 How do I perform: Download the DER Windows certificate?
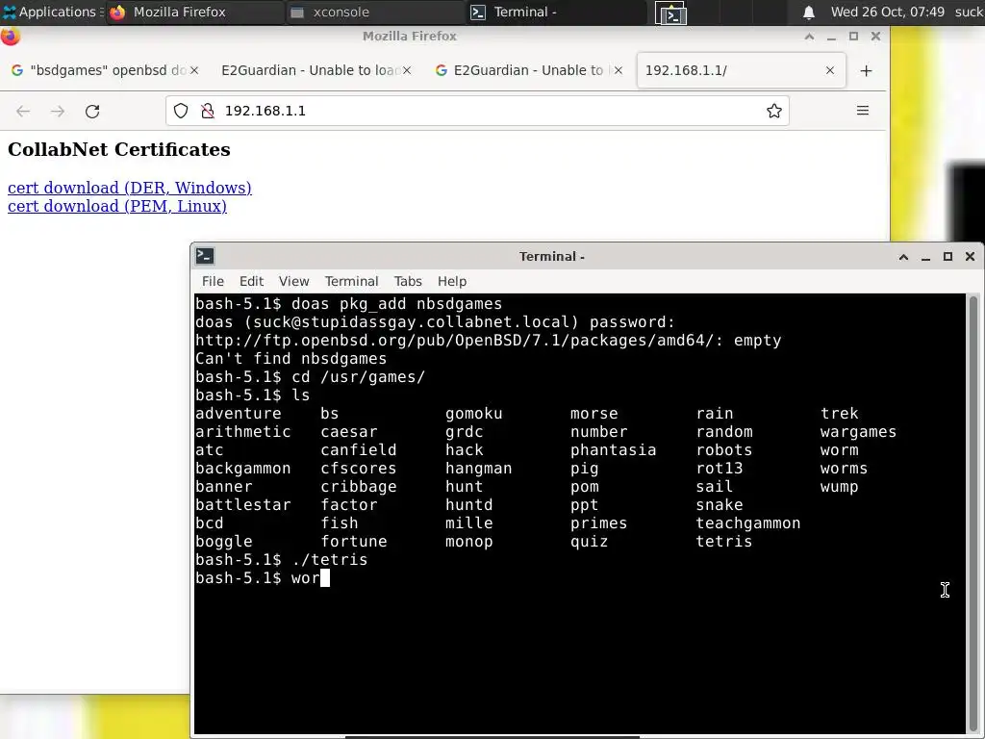point(130,188)
